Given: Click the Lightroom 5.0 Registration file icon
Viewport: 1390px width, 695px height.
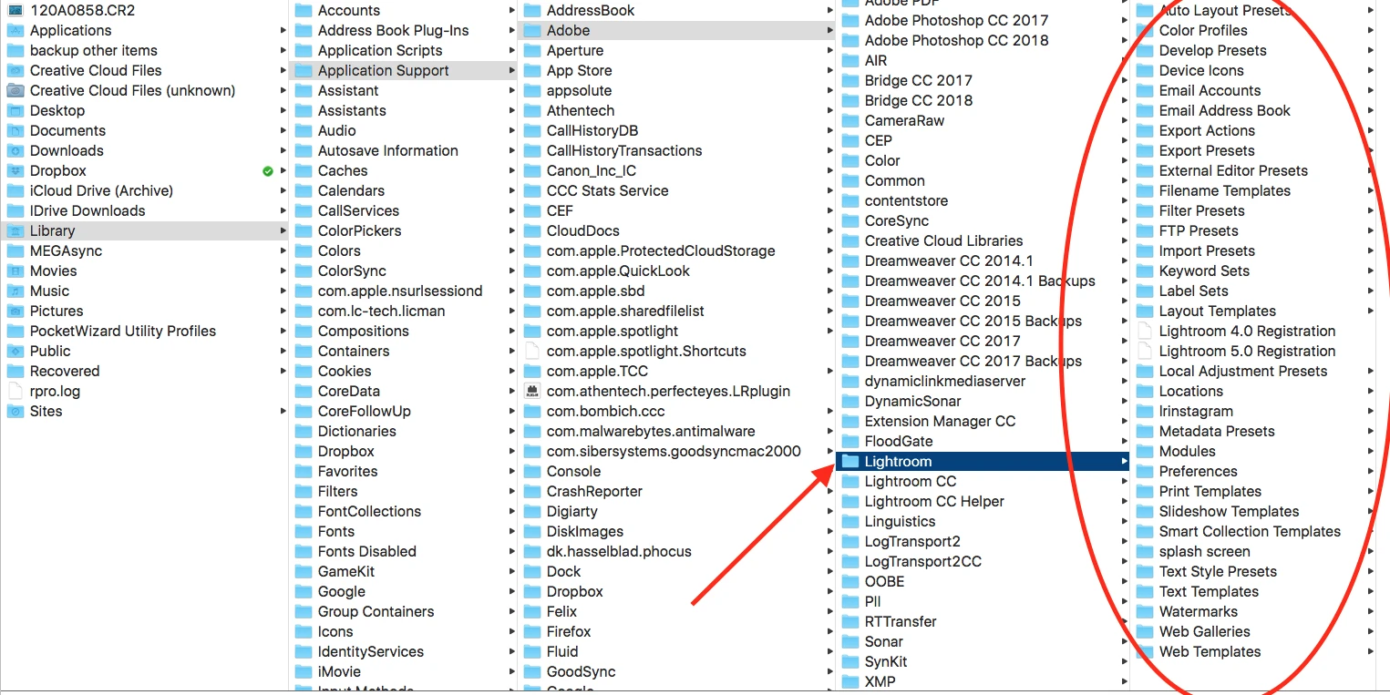Looking at the screenshot, I should click(x=1145, y=351).
